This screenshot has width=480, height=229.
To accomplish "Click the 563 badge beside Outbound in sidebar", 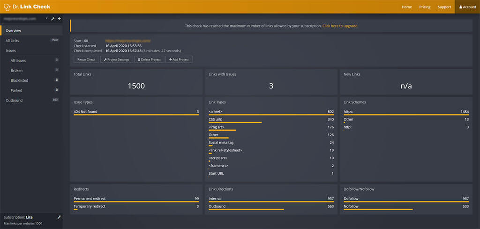I will click(55, 100).
